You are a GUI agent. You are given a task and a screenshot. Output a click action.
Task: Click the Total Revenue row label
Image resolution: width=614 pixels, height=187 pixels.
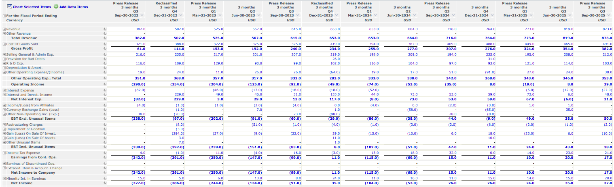24,38
